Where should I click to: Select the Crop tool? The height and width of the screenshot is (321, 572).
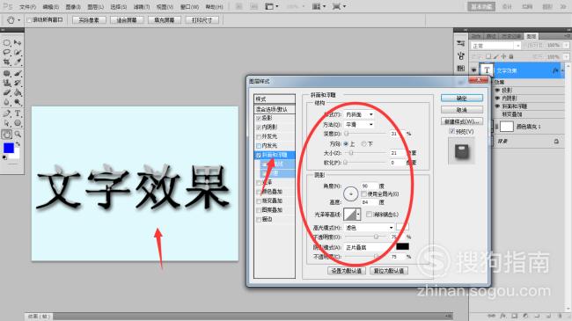tap(6, 62)
